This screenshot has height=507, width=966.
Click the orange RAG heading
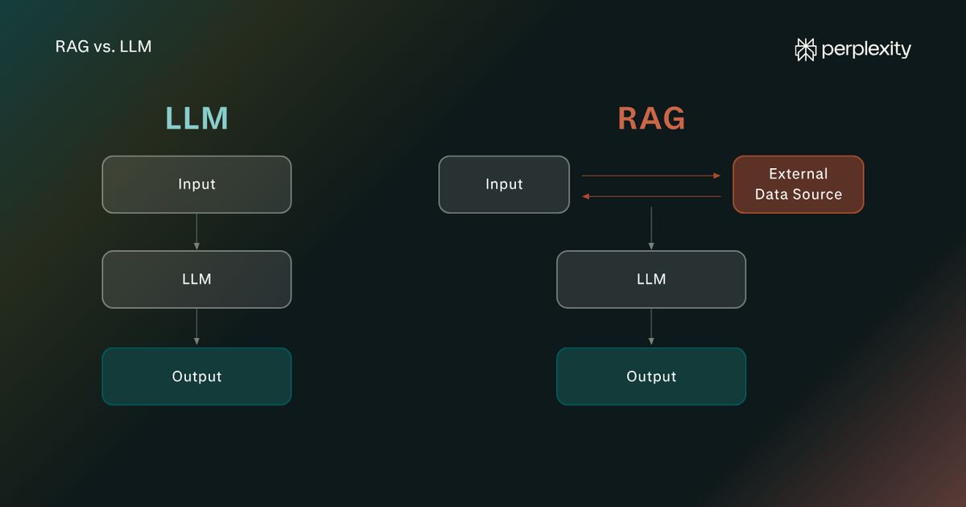651,118
